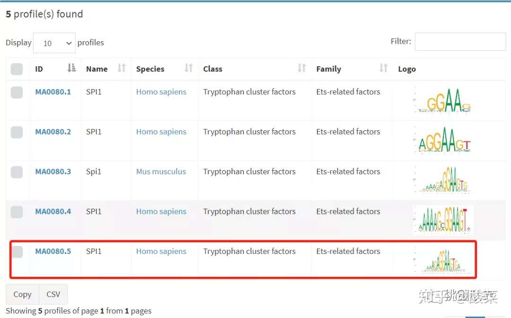Open the Mus musculus species link
The image size is (511, 318).
pos(161,172)
